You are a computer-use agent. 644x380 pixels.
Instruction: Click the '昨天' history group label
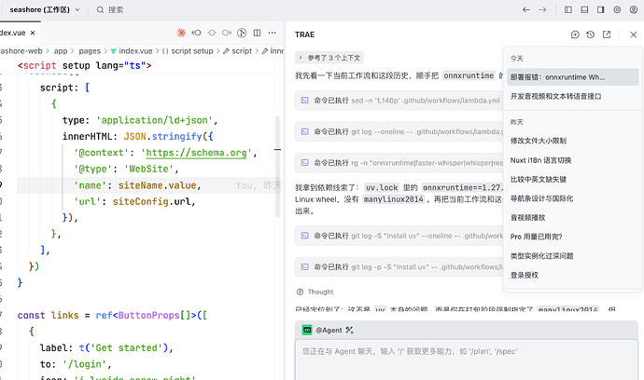click(x=517, y=122)
